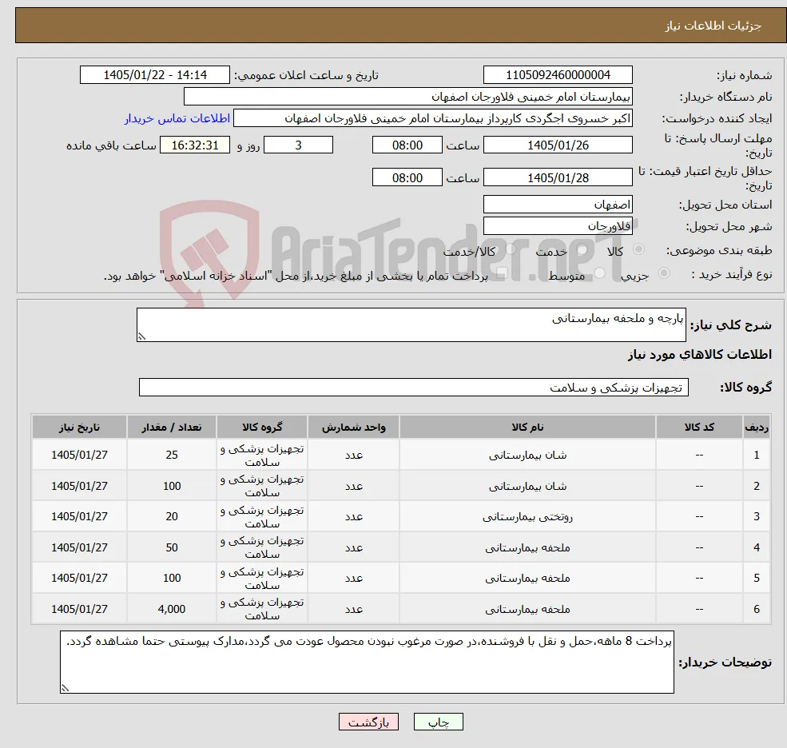
Task: Click شان بیمارستانی in row 1
Action: click(527, 455)
